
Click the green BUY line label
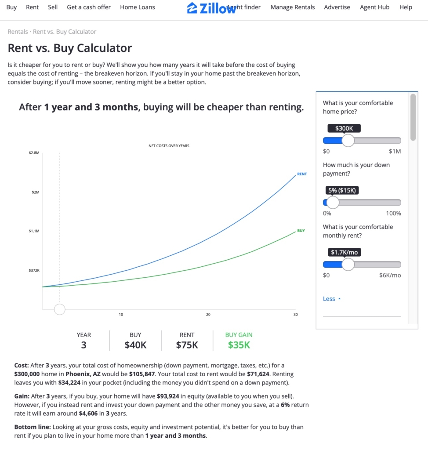pos(301,231)
